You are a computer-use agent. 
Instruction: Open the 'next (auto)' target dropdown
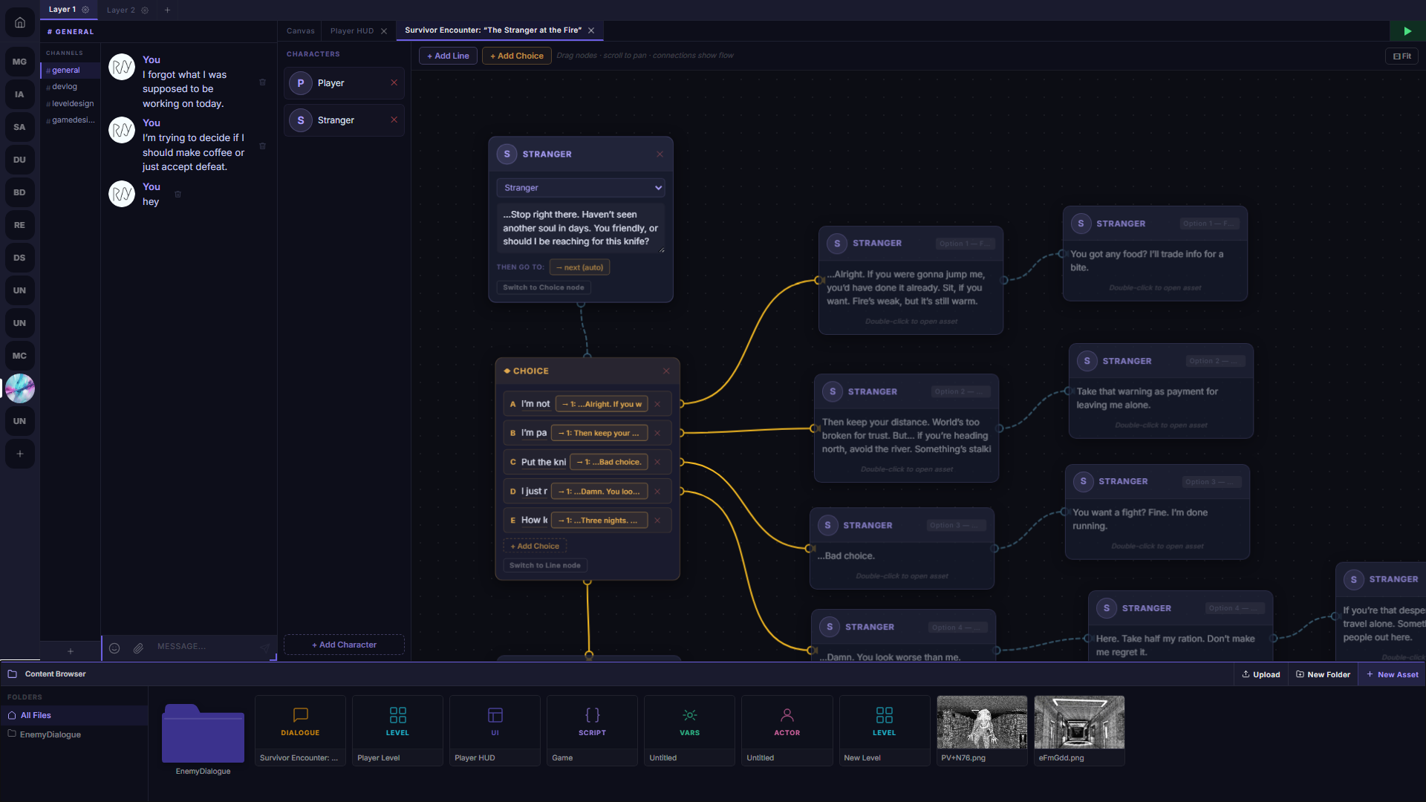click(x=579, y=267)
